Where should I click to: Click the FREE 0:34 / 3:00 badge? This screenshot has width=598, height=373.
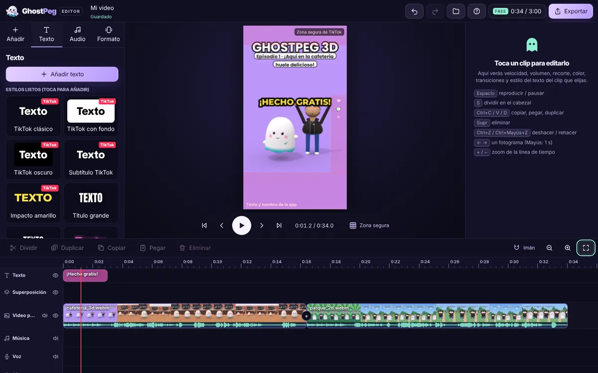516,11
